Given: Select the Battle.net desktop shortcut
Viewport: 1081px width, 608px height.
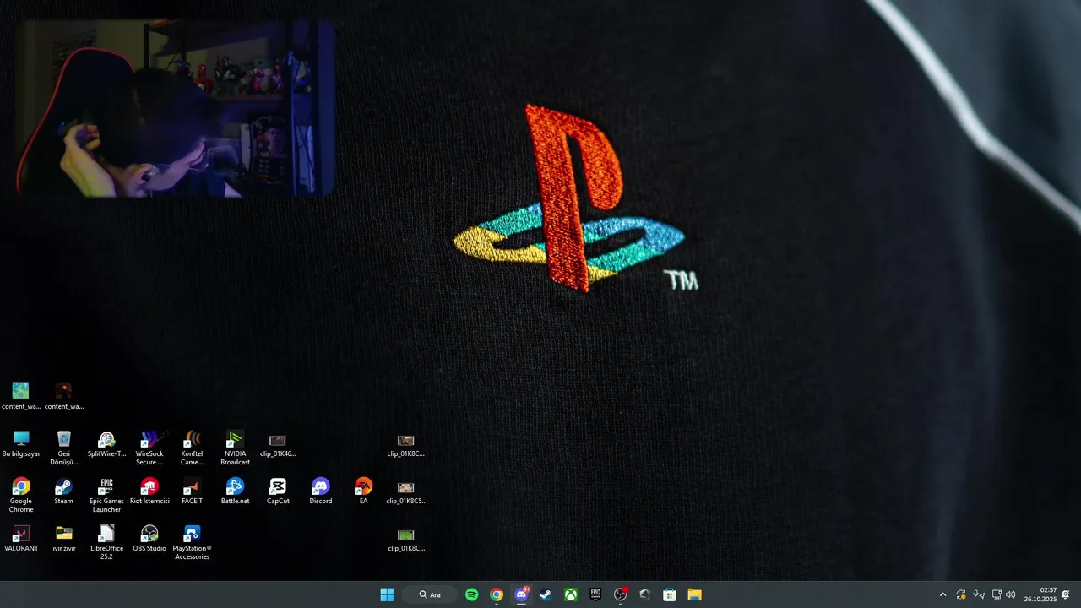Looking at the screenshot, I should [x=235, y=491].
